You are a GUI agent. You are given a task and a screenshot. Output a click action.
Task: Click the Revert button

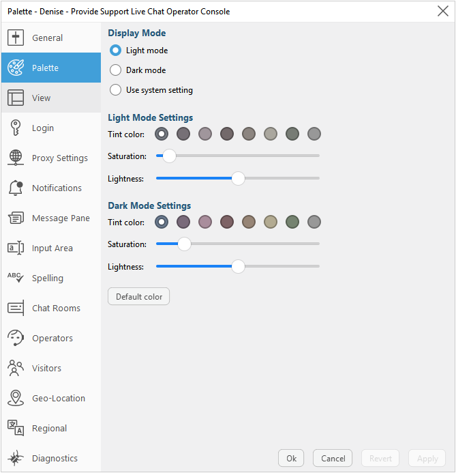click(380, 458)
